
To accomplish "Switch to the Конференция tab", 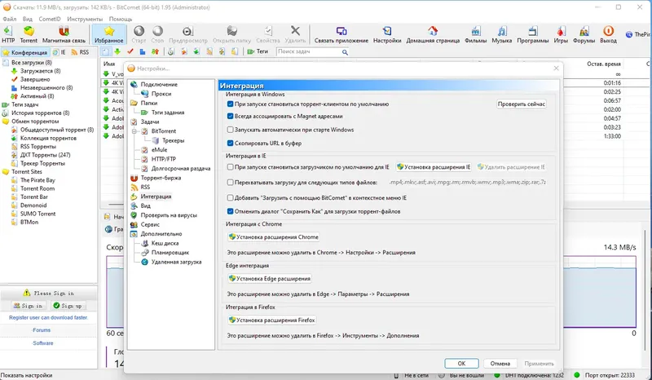I will 25,52.
